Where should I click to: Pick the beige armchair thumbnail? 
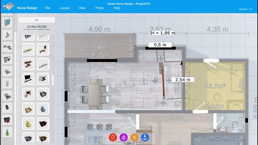(x=28, y=109)
